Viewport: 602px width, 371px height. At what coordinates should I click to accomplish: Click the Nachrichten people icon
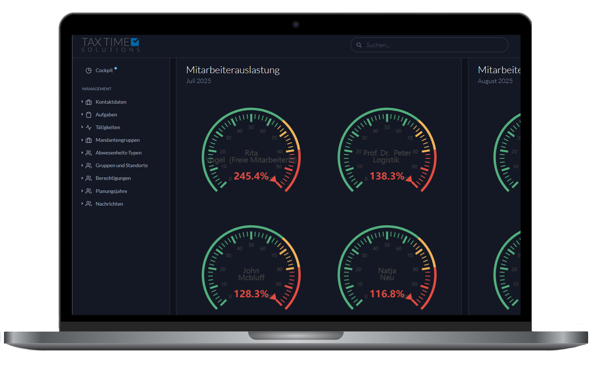click(89, 204)
